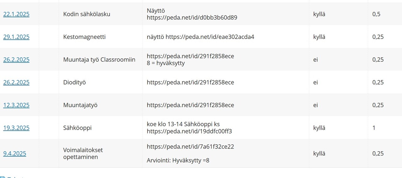Click the peda.net/id/19ddfc00ff3 URL text
The width and height of the screenshot is (402, 178).
[189, 131]
